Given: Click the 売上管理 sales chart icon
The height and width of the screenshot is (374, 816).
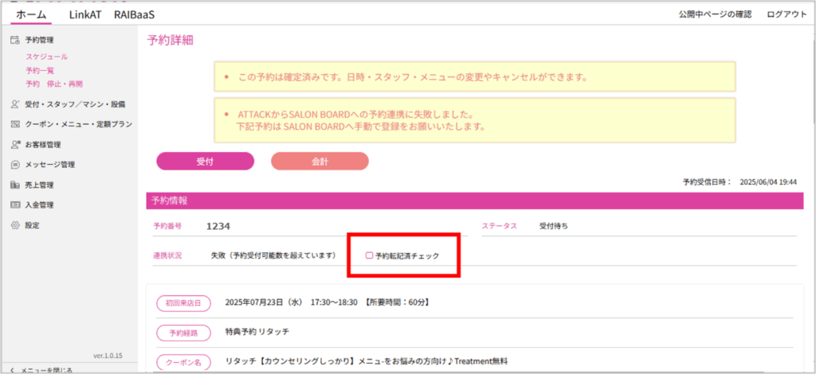Looking at the screenshot, I should pyautogui.click(x=15, y=185).
